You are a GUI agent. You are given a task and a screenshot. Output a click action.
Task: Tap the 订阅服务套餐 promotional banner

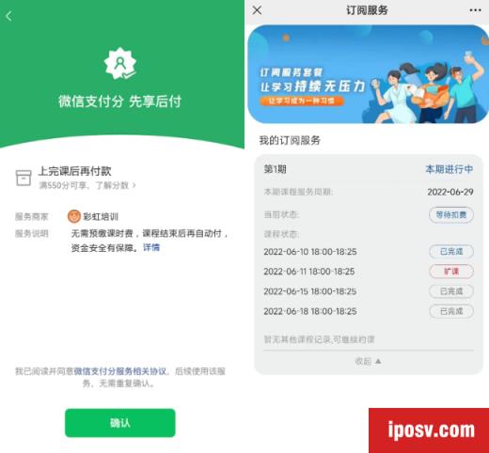click(x=368, y=74)
